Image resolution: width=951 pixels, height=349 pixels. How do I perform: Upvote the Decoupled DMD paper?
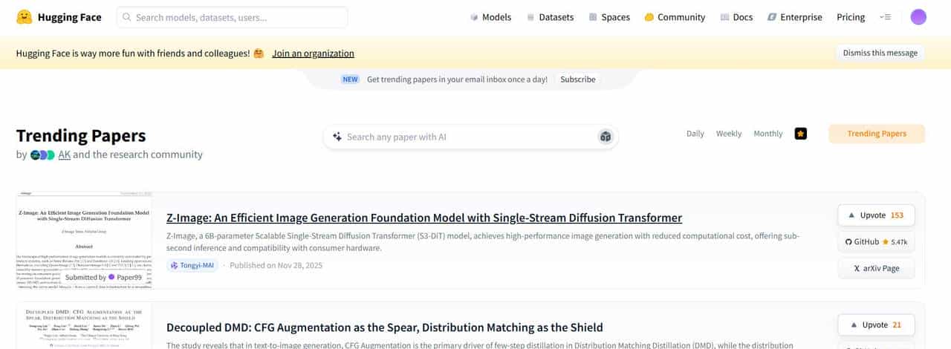coord(876,324)
